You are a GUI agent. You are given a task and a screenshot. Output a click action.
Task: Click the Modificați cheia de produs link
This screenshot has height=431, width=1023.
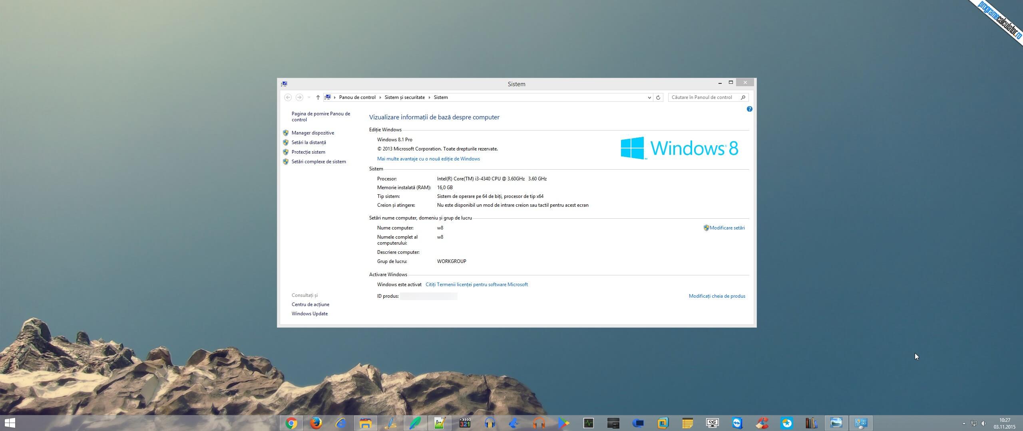(x=716, y=296)
